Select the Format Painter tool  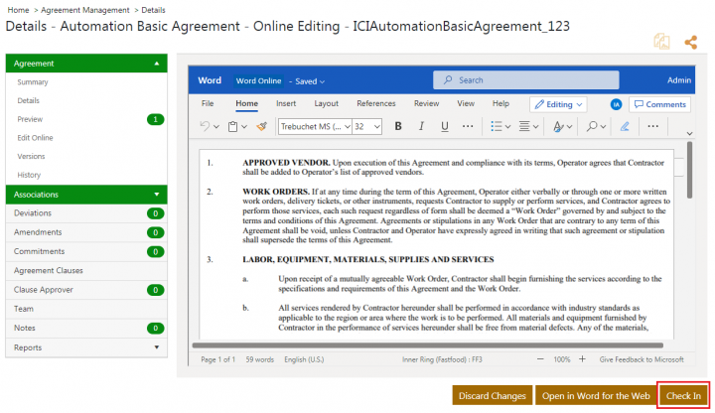point(262,126)
